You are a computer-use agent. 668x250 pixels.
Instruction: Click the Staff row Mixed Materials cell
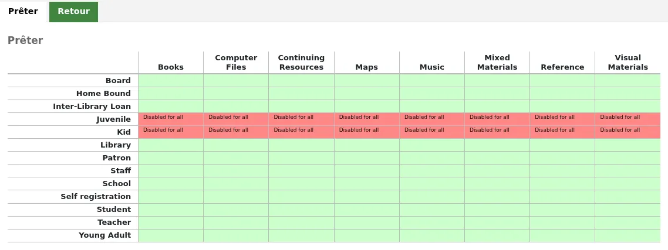(497, 171)
